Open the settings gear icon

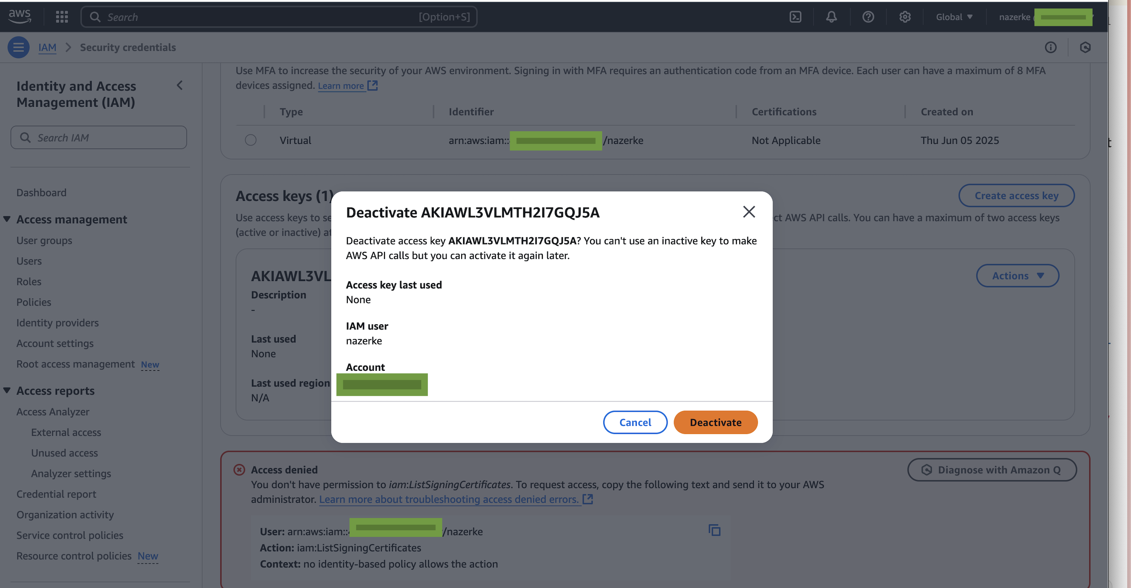pyautogui.click(x=904, y=17)
